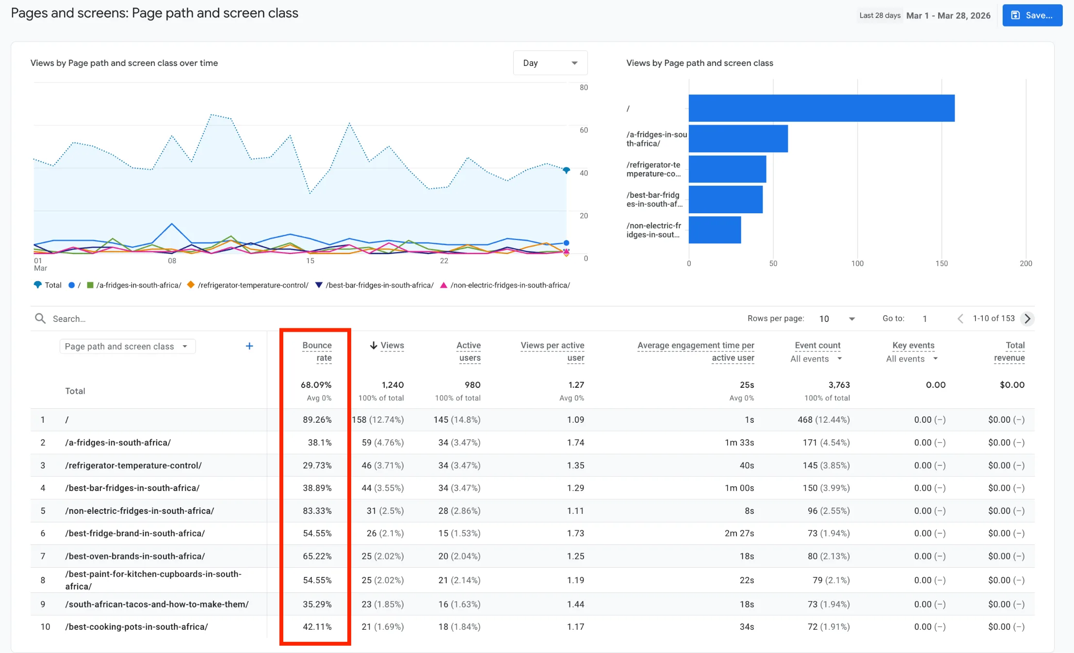Select /south-african-tacos-and-how-to-make-them/ row
This screenshot has width=1074, height=653.
tap(532, 604)
